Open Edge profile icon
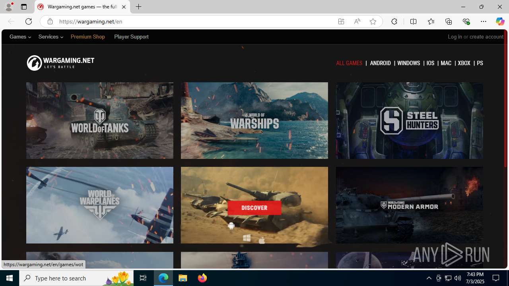Image resolution: width=509 pixels, height=286 pixels. tap(8, 7)
